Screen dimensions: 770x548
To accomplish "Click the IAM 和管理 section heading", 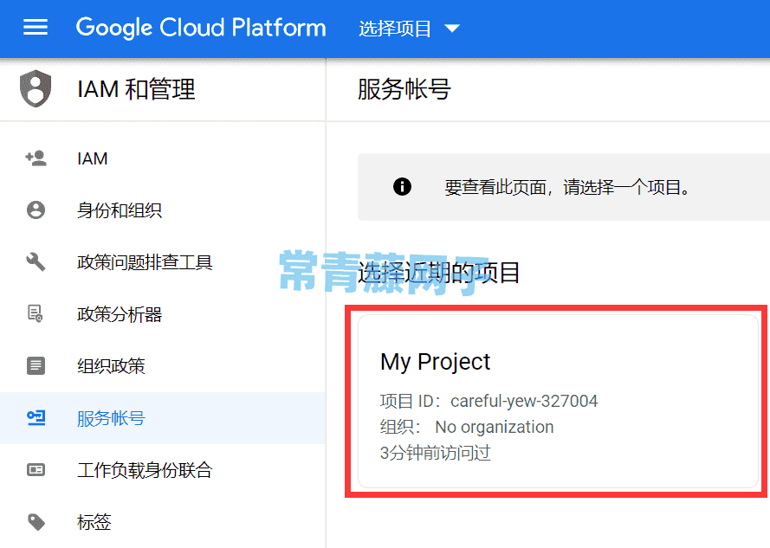I will point(136,89).
